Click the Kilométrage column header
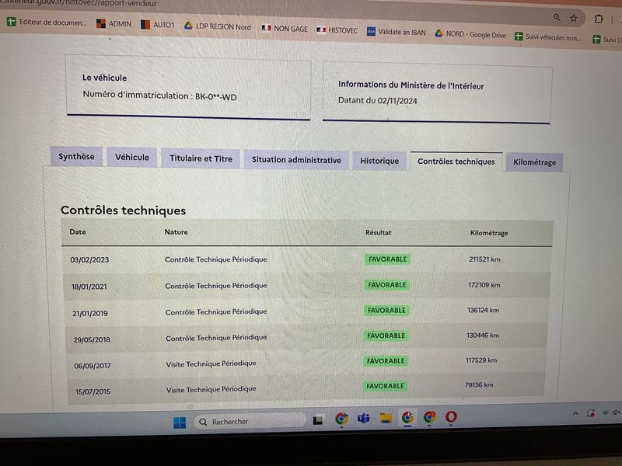Screen dimensions: 622x466 [489, 232]
